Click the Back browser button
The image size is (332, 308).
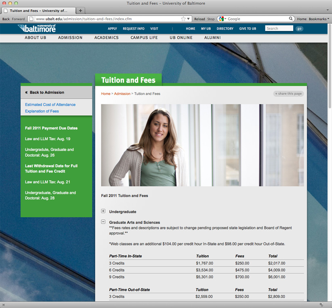tap(6, 19)
